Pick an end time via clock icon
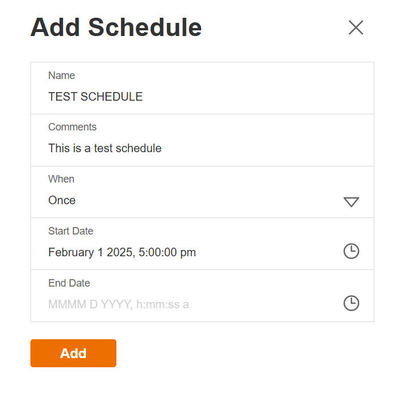403x393 pixels. pos(351,303)
